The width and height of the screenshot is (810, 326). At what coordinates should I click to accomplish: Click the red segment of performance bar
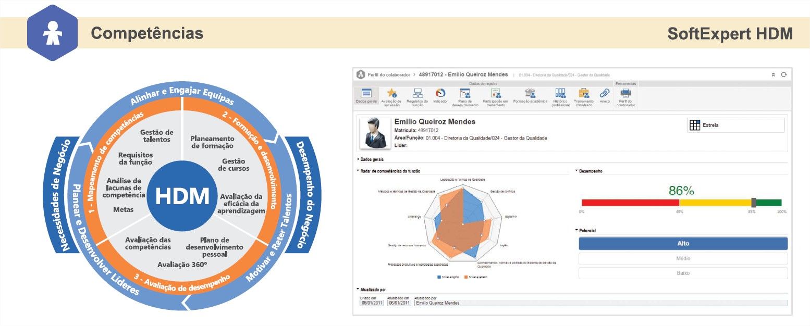tap(630, 203)
